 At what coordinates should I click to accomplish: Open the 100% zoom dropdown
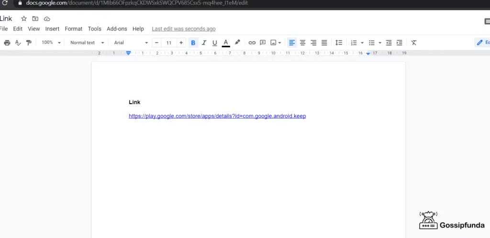[x=51, y=43]
